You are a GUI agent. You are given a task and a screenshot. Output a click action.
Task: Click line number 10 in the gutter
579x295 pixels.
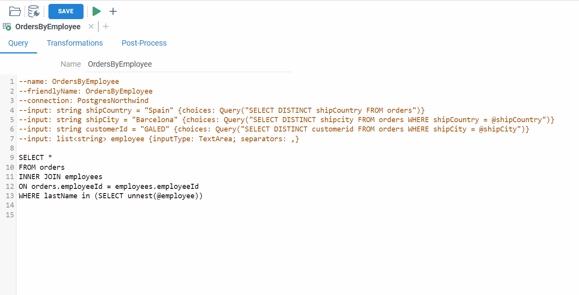[10, 167]
